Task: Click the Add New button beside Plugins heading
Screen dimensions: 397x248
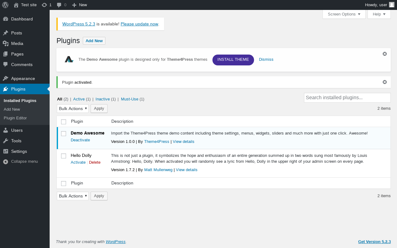Action: tap(94, 41)
